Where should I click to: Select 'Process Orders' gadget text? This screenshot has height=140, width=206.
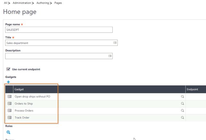24,111
